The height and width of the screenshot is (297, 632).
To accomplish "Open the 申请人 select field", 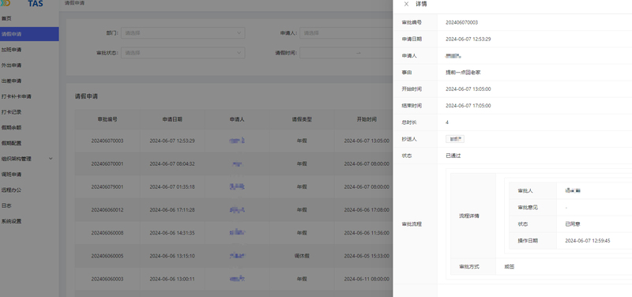I will coord(347,33).
